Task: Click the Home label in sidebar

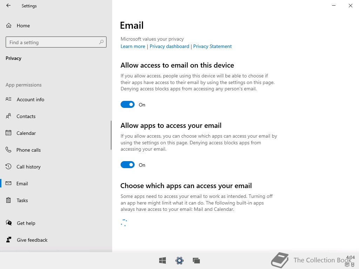Action: (x=23, y=26)
